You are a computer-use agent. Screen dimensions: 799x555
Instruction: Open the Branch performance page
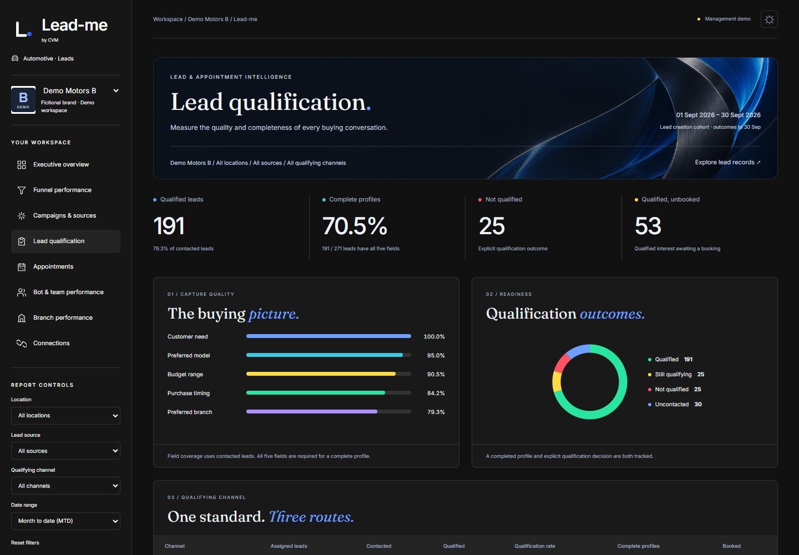click(x=65, y=318)
